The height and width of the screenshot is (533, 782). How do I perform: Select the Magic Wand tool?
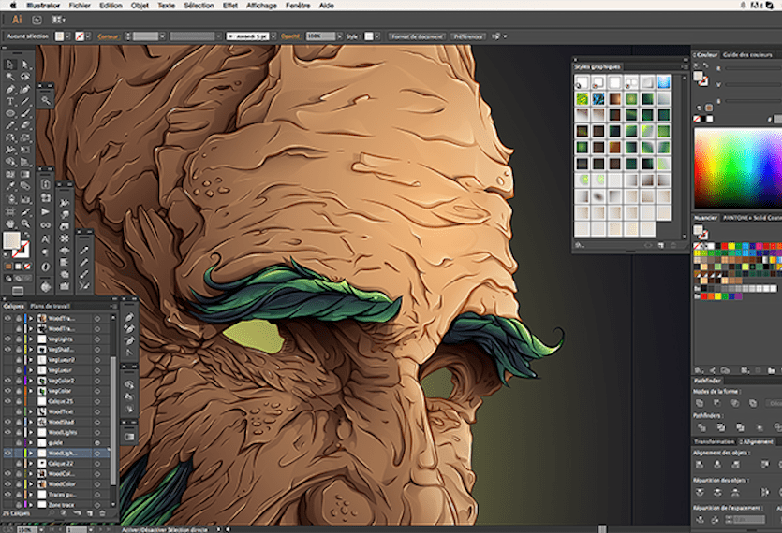click(10, 77)
